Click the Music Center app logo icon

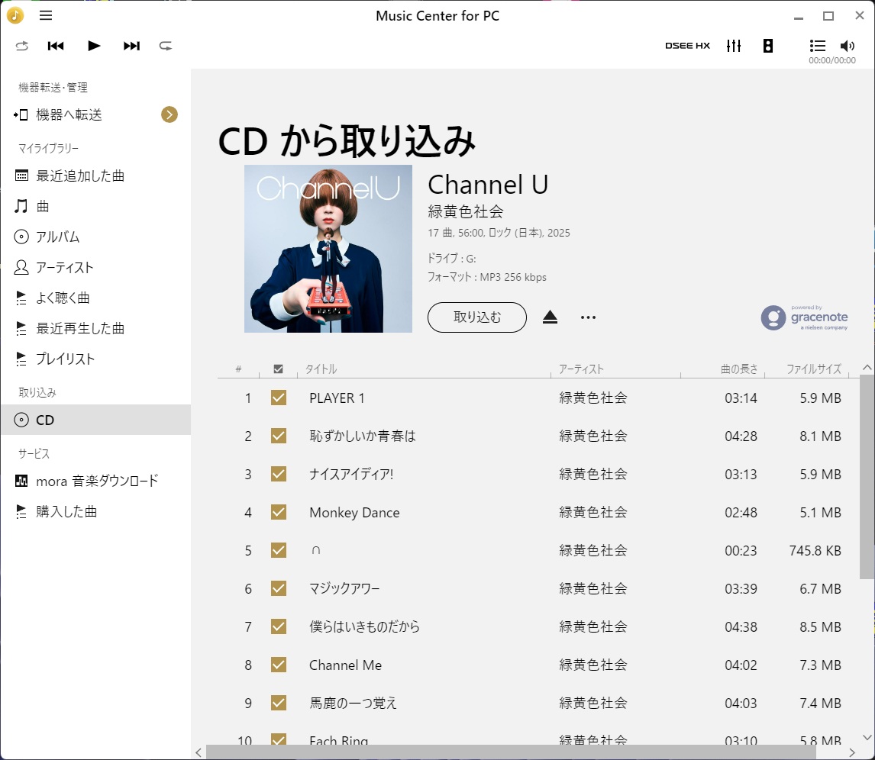pyautogui.click(x=15, y=15)
